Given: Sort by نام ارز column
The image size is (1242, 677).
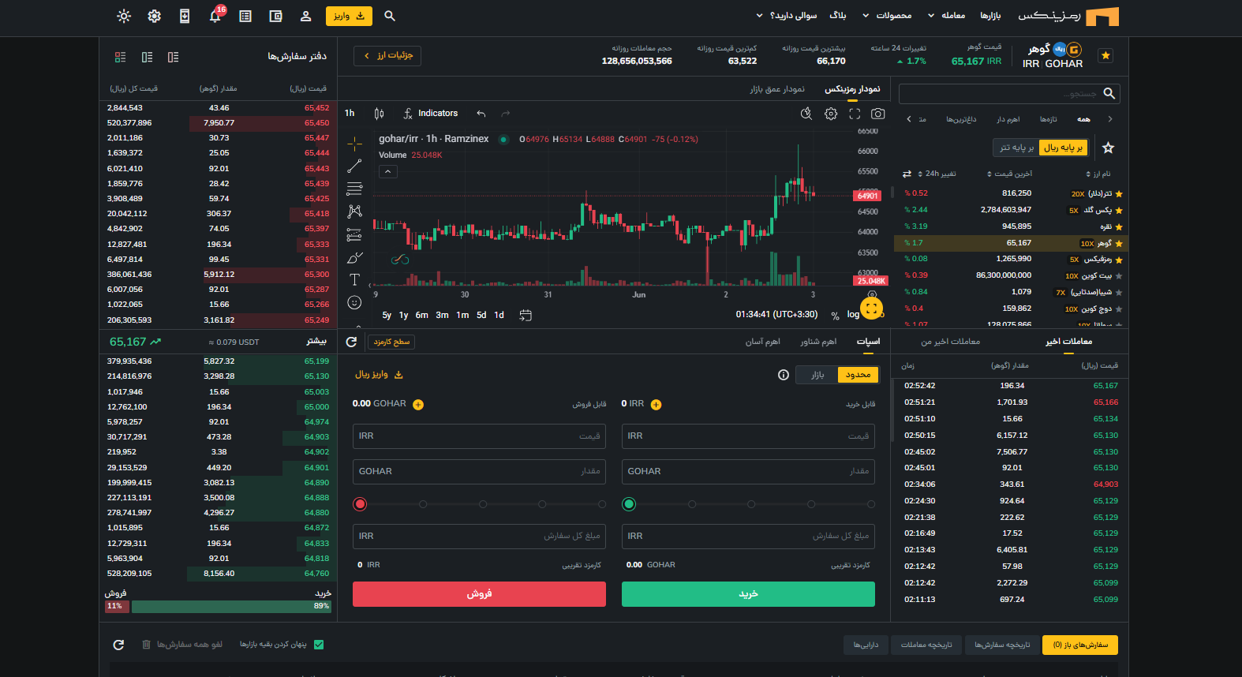Looking at the screenshot, I should [1098, 174].
